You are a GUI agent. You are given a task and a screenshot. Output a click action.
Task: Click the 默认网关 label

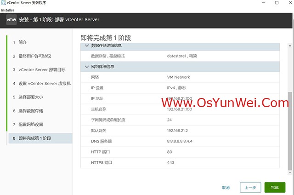coord(99,131)
